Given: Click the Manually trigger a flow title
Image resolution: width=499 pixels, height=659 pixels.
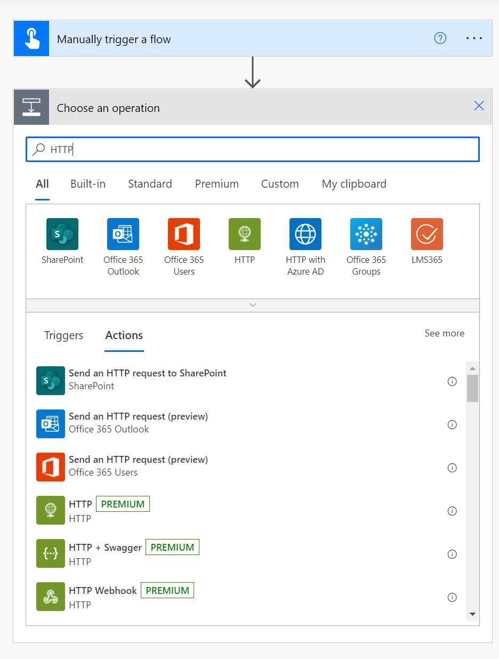Looking at the screenshot, I should (x=114, y=39).
